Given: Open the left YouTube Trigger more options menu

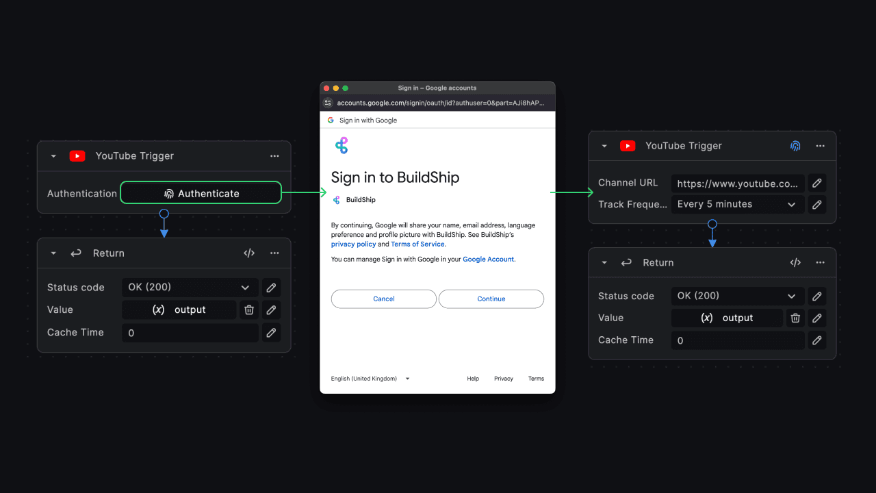Looking at the screenshot, I should [274, 156].
